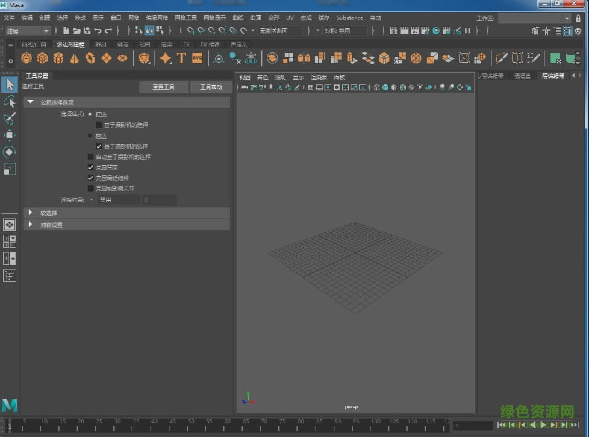The height and width of the screenshot is (437, 589).
Task: Expand the Symmetry Settings section
Action: coord(30,224)
